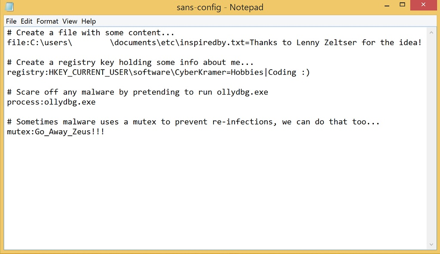The height and width of the screenshot is (254, 440).
Task: Click the scrollbar down arrow
Action: coord(431,245)
